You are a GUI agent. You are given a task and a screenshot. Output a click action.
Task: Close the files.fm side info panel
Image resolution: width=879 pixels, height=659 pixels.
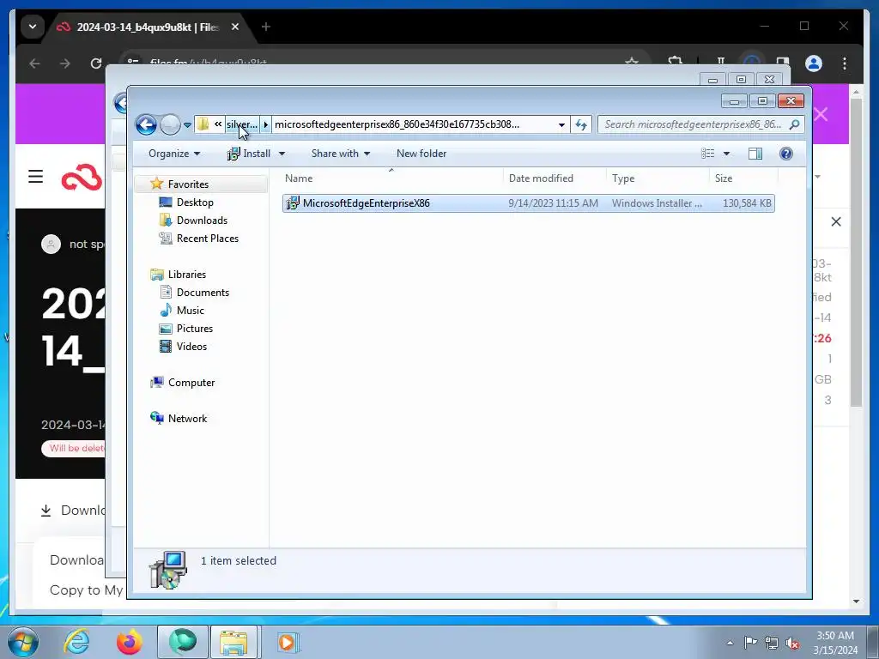point(836,221)
